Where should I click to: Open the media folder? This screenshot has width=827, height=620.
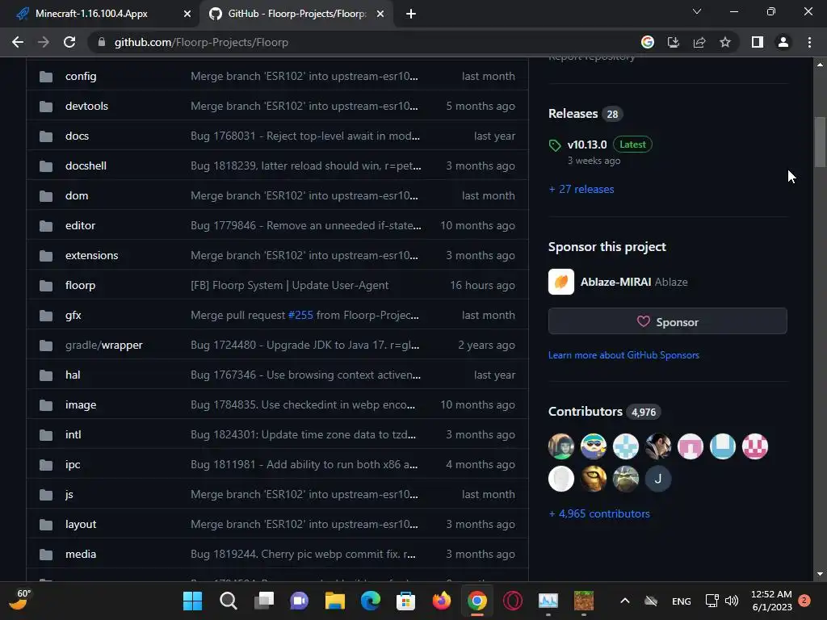point(81,554)
